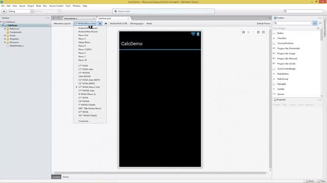Click CheckedTextView widget icon in Toolbox
This screenshot has height=183, width=327.
(x=274, y=43)
